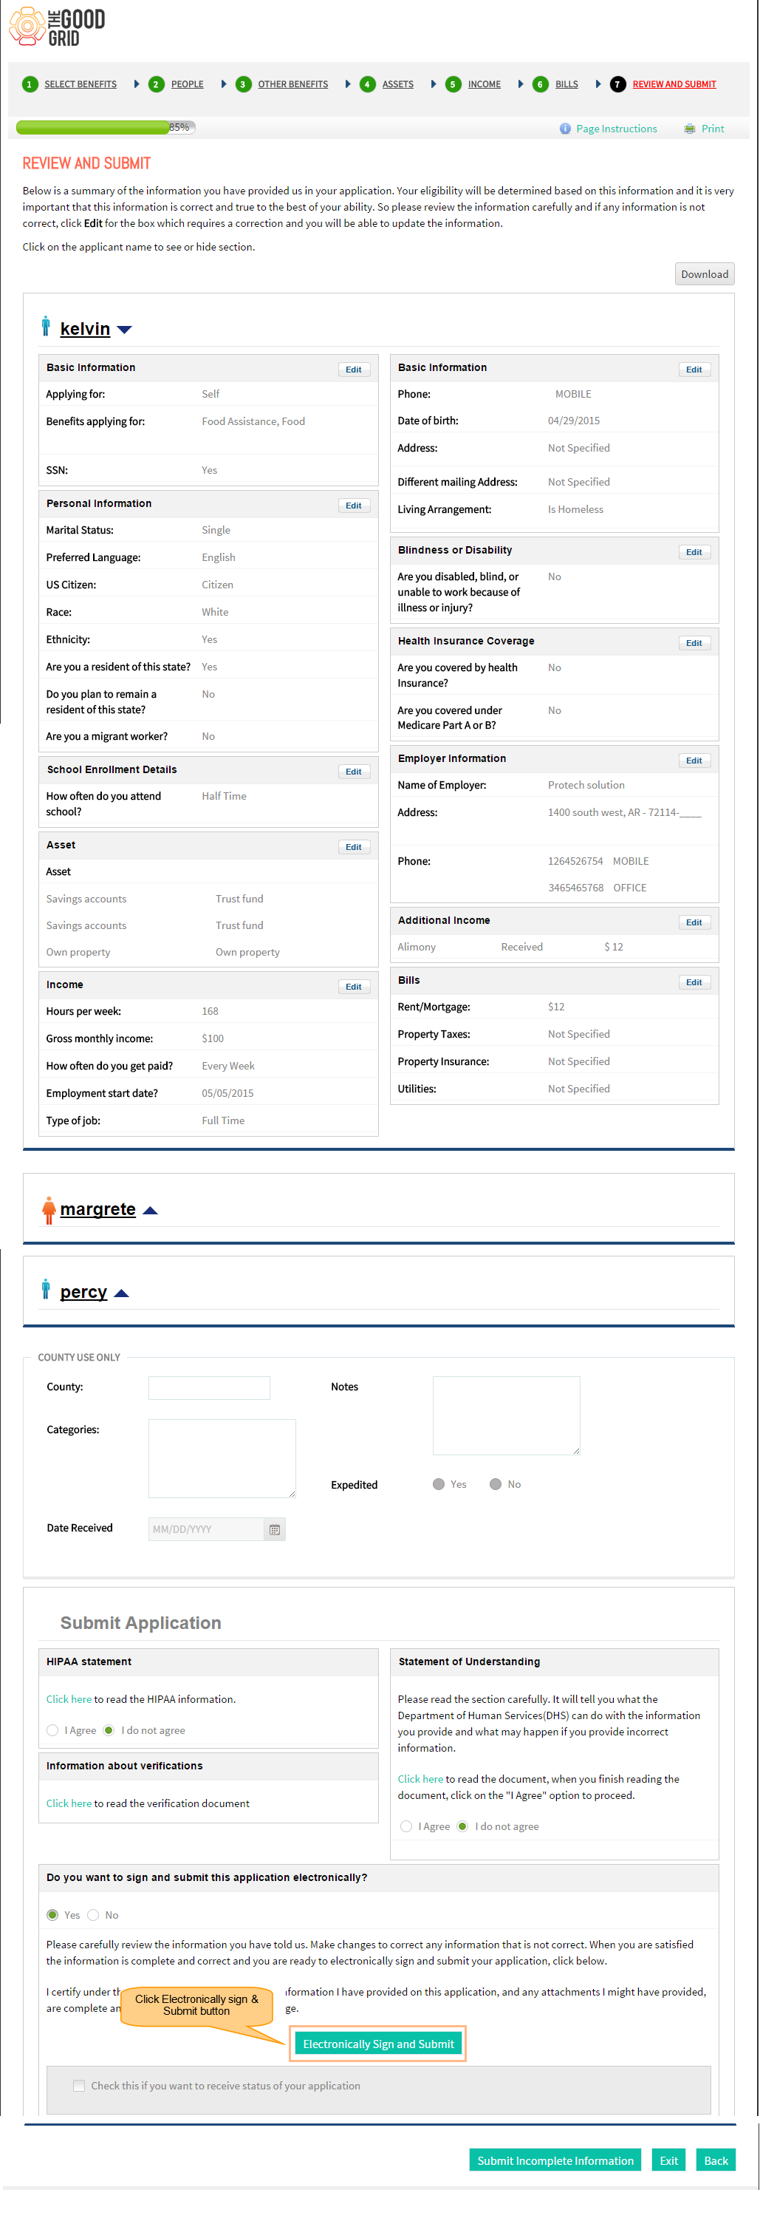
Task: Click Electronically Sign and Submit
Action: [378, 2044]
